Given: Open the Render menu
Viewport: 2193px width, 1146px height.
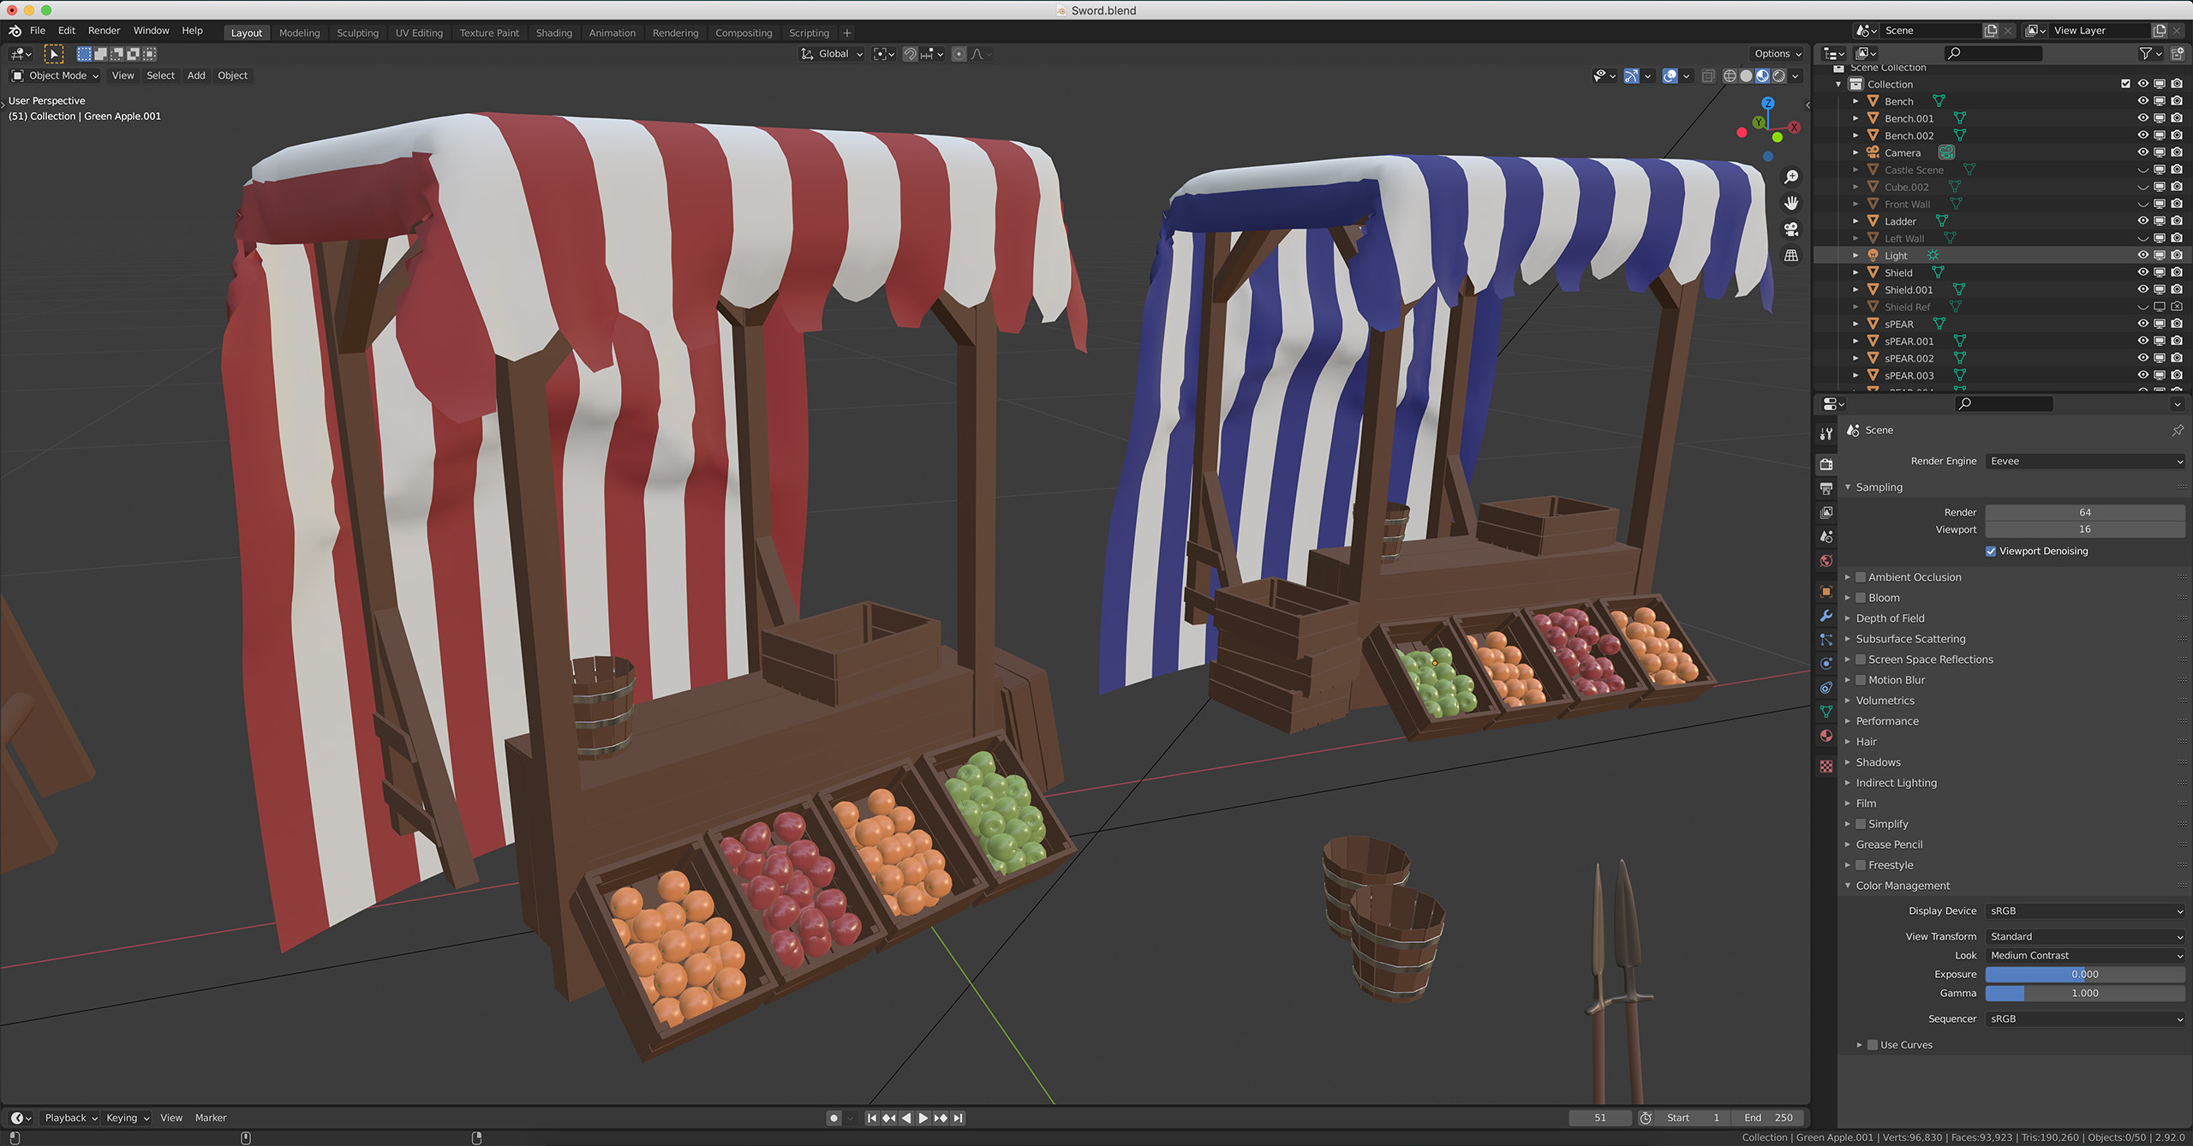Looking at the screenshot, I should pyautogui.click(x=104, y=31).
